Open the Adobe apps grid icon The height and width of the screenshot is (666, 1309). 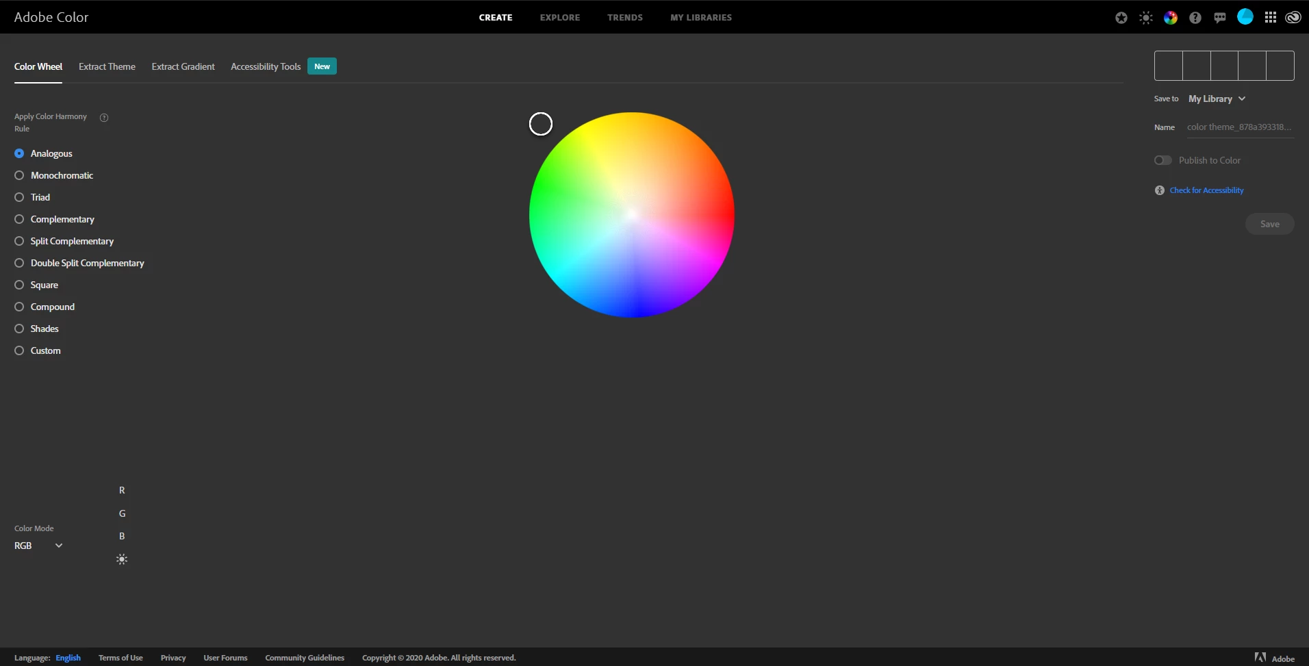tap(1271, 18)
